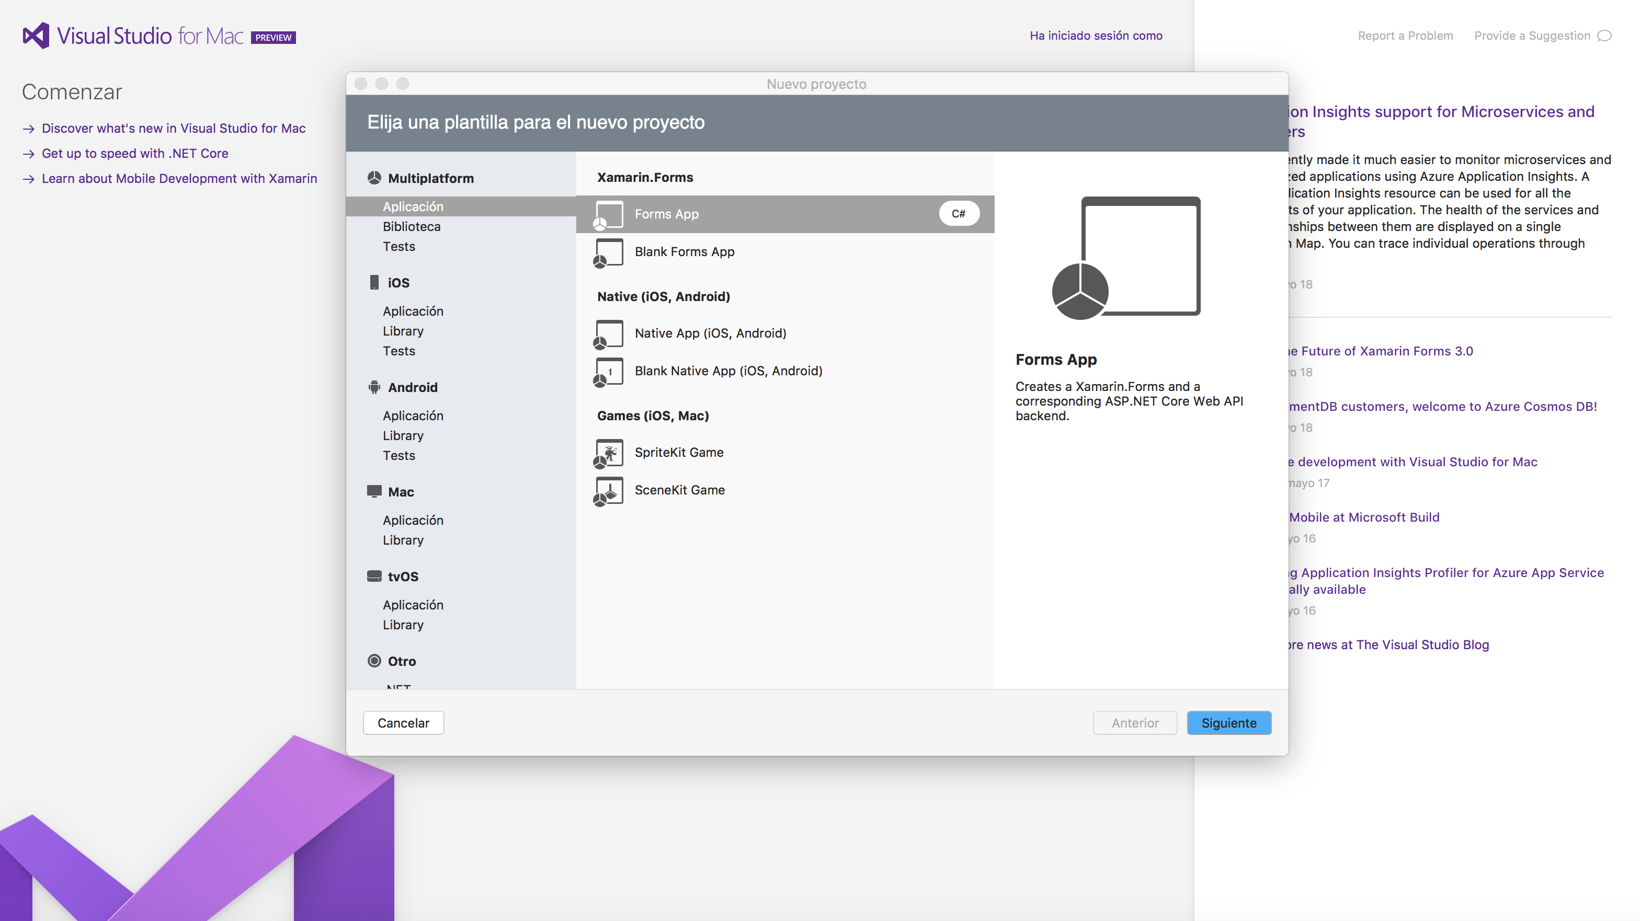The image size is (1640, 921).
Task: Click the C# language badge on Forms App
Action: point(959,213)
